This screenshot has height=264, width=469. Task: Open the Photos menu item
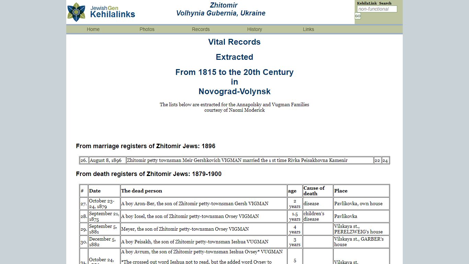(x=147, y=29)
